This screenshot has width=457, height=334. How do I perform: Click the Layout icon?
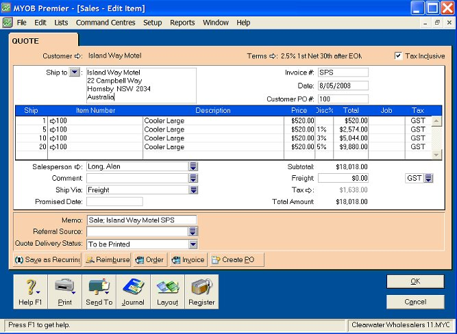click(x=167, y=292)
